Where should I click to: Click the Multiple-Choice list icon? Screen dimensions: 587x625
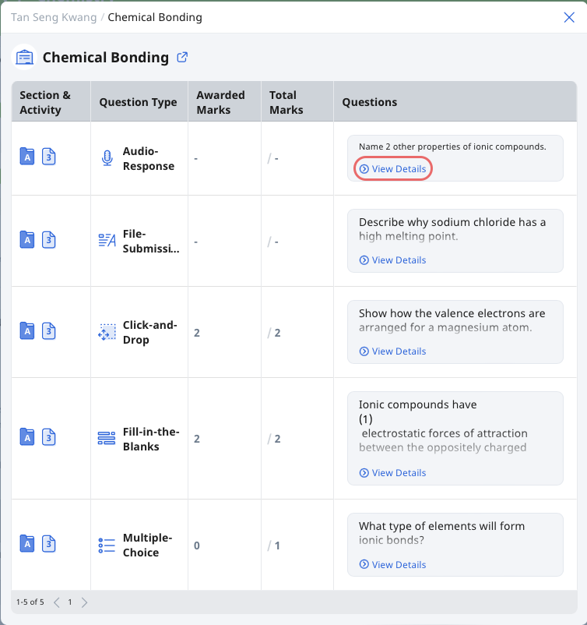pyautogui.click(x=107, y=546)
